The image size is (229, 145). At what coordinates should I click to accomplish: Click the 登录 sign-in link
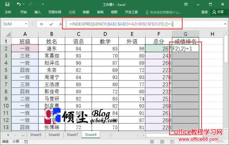[204, 12]
